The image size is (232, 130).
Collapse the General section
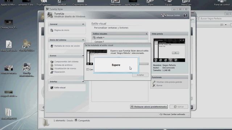[83, 24]
